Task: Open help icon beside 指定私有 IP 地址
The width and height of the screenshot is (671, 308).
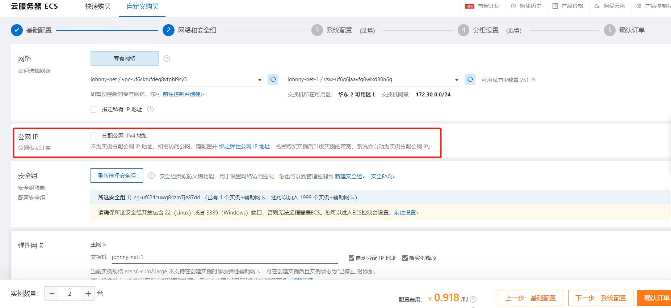Action: 150,109
